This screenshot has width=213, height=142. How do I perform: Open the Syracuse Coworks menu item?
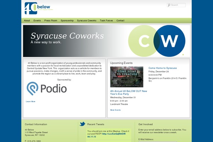(87, 21)
